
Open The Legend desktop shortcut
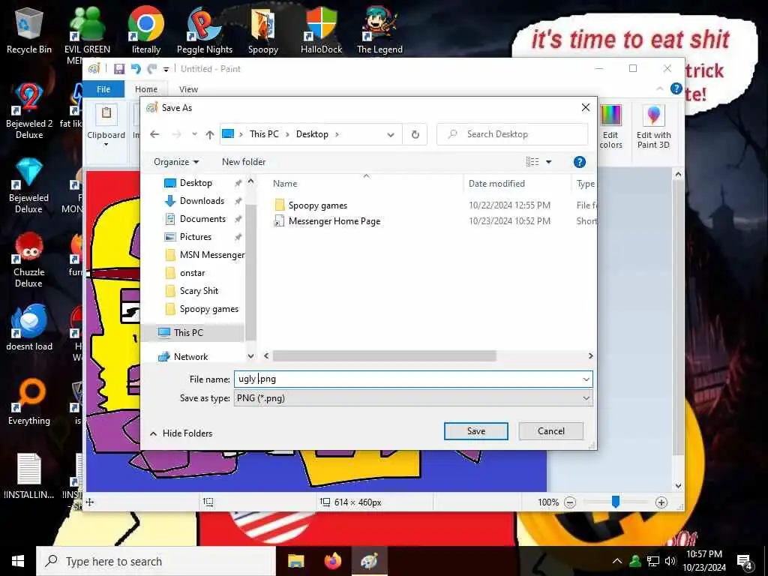coord(379,29)
